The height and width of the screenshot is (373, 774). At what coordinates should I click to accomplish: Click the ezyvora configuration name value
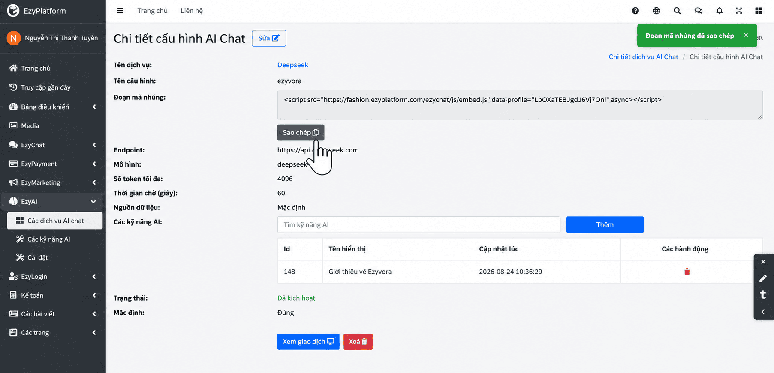coord(289,81)
